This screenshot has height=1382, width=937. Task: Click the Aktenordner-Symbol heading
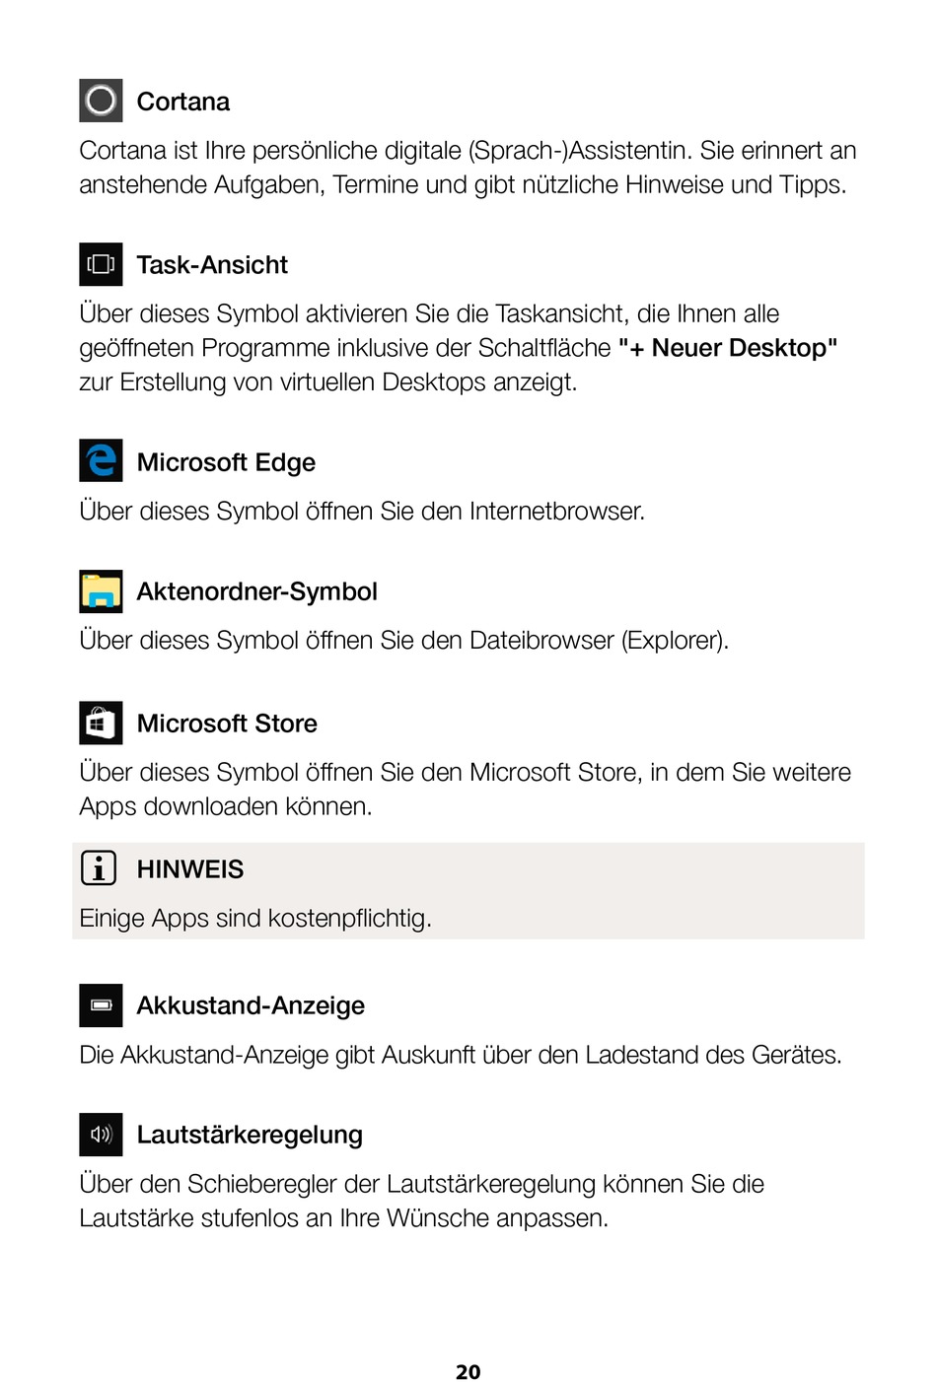pyautogui.click(x=257, y=591)
